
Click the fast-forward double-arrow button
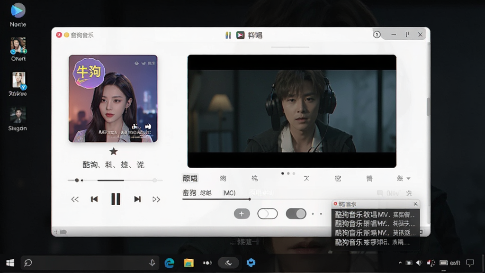point(156,200)
